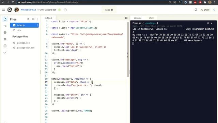The image size is (218, 123).
Task: Click the console input cursor line
Action: pyautogui.click(x=133, y=43)
